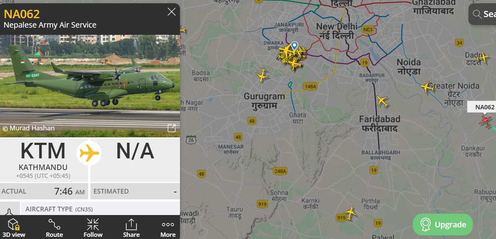Image resolution: width=496 pixels, height=239 pixels.
Task: Follow the selected aircraft
Action: (93, 228)
